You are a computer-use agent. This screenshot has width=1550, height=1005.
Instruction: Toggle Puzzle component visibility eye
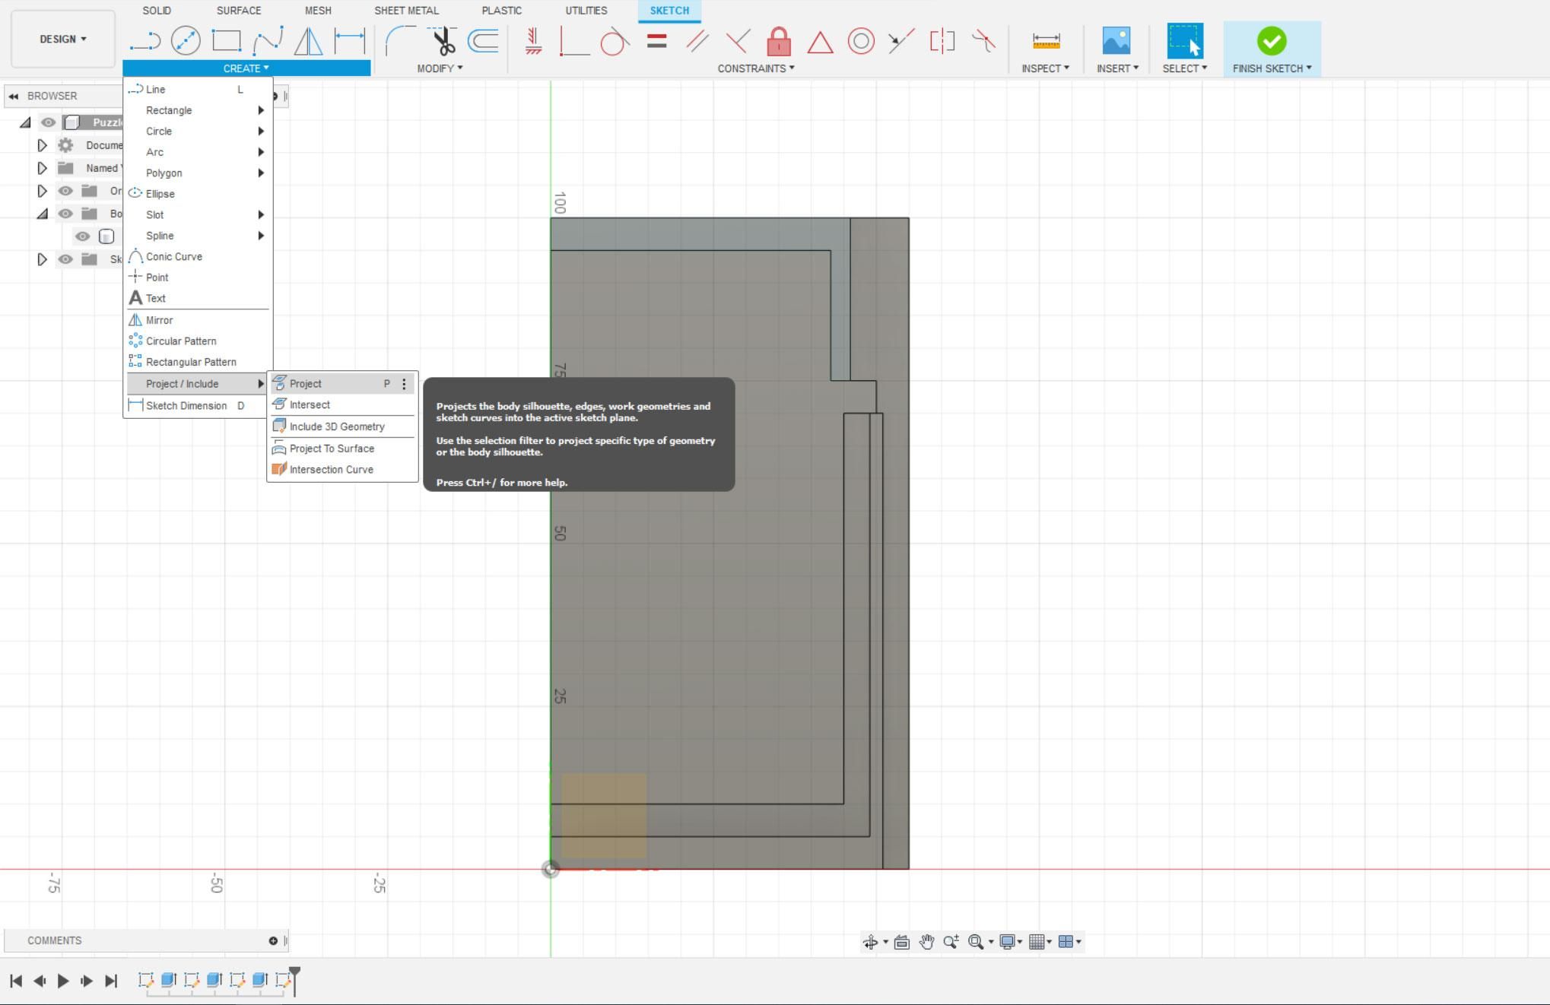[x=48, y=122]
